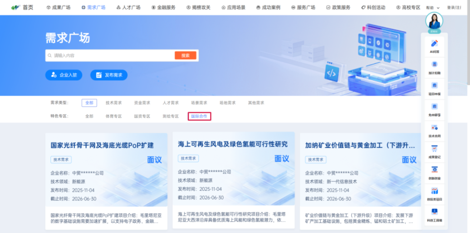Select the 创新创业 sidebar icon
This screenshot has width=470, height=233.
[x=434, y=170]
